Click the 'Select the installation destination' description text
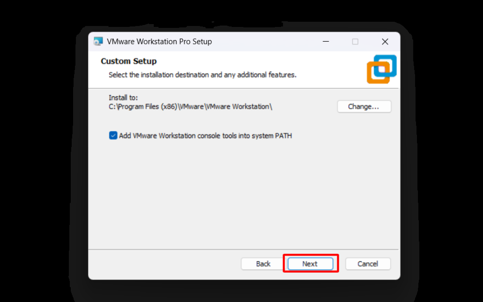 click(202, 75)
